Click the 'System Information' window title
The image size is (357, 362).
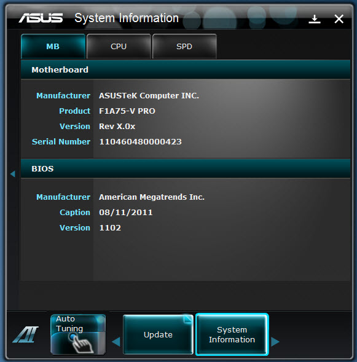coord(127,18)
